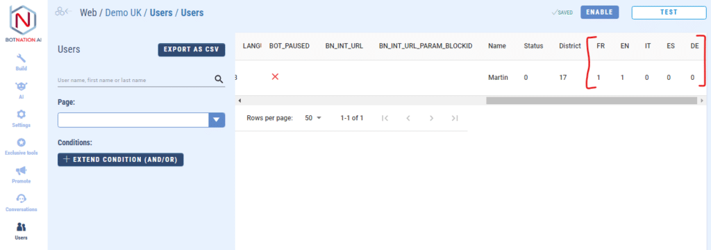This screenshot has width=711, height=250.
Task: Click Export as CSV button
Action: tap(192, 49)
